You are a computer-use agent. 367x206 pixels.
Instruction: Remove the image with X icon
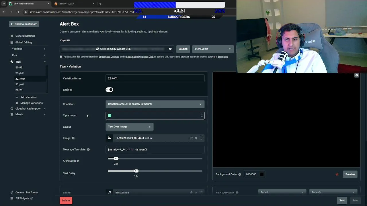point(196,138)
